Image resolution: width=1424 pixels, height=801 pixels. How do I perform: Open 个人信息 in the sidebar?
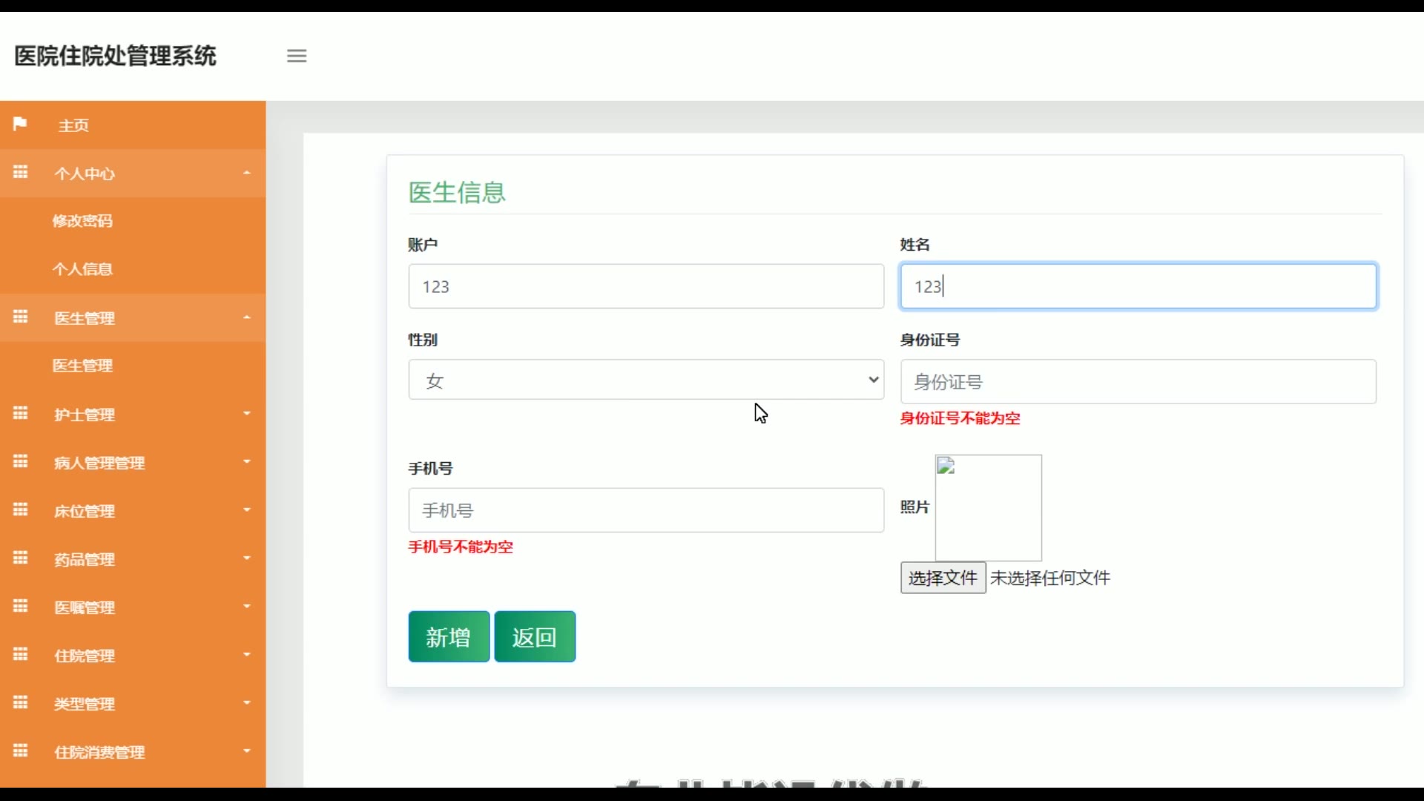82,269
